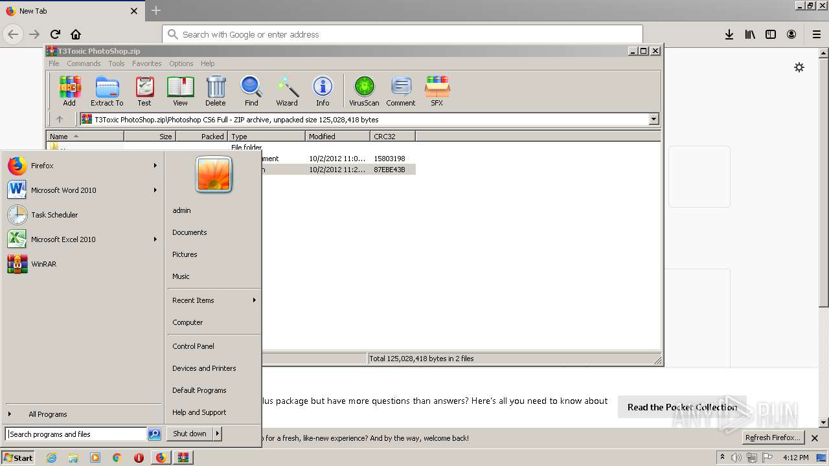
Task: Start VirusScan on the archive
Action: click(x=364, y=91)
